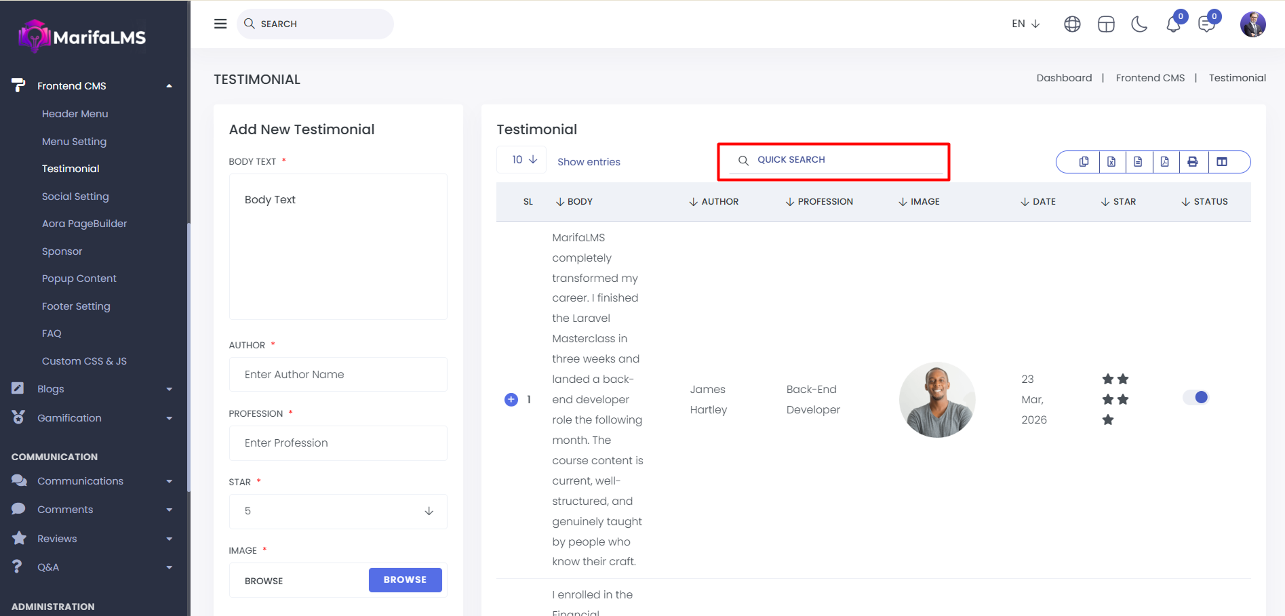Go to Footer Setting menu item
Screen dimensions: 1285x616
pos(76,306)
